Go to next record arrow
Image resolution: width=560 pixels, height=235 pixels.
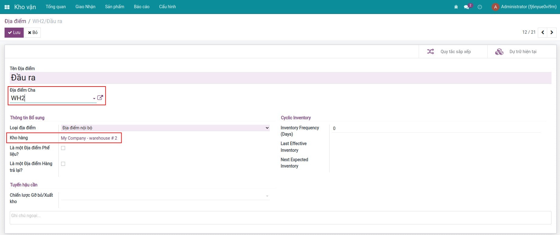click(552, 32)
